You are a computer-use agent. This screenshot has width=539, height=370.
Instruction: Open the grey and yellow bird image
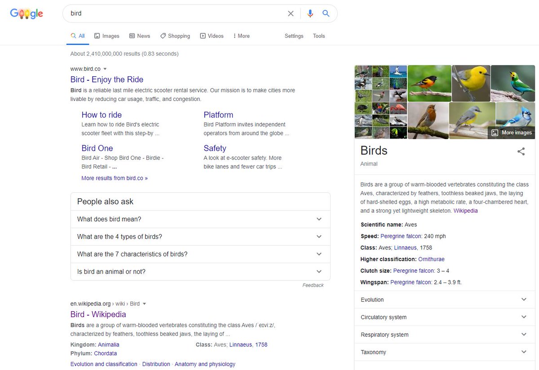[x=472, y=121]
